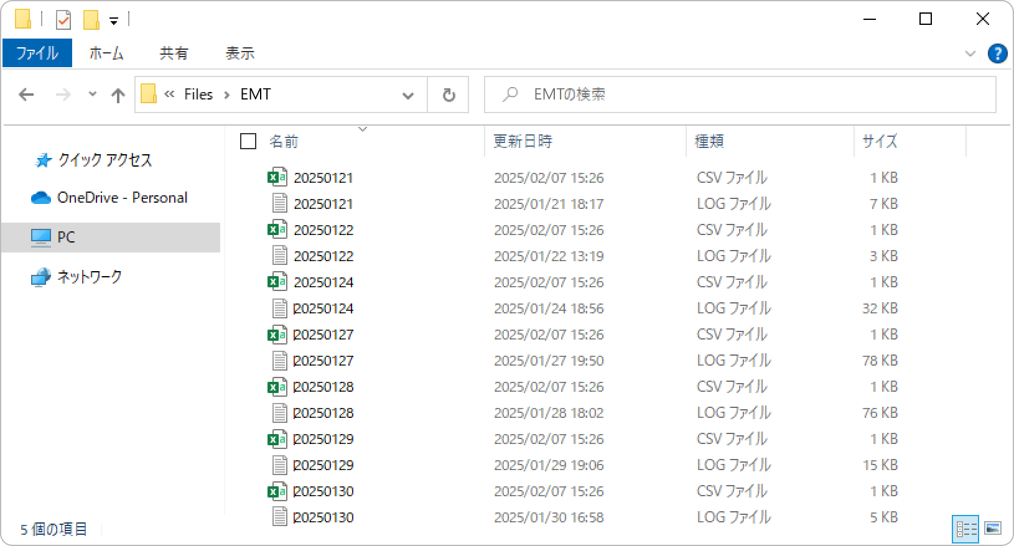The height and width of the screenshot is (546, 1014).
Task: Click the 20250129 CSV file Excel icon
Action: pos(277,438)
